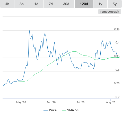Switch to the 8h time range
The width and height of the screenshot is (122, 117).
pyautogui.click(x=22, y=4)
